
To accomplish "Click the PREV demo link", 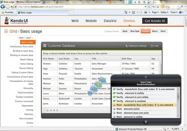I will pyautogui.click(x=21, y=38).
